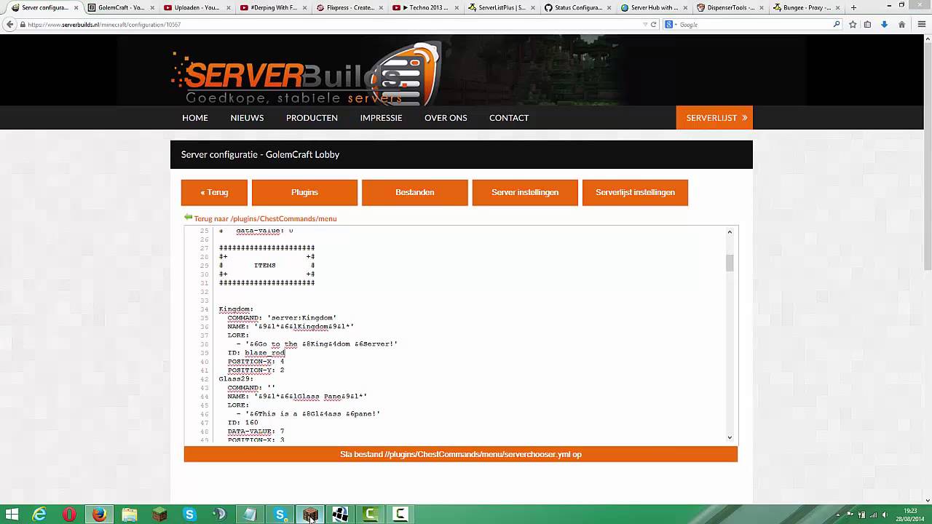
Task: Save file with Sla bestand serverchooser.yml button
Action: click(x=461, y=454)
